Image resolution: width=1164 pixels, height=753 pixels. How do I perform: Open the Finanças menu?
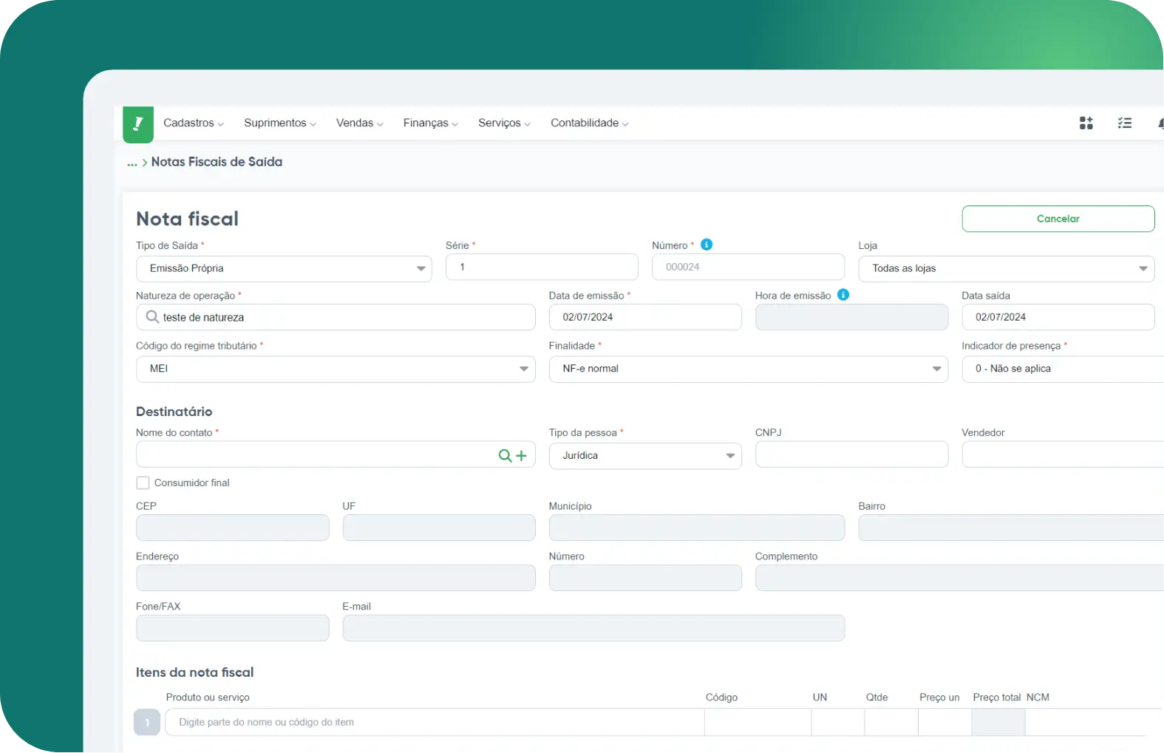pos(429,123)
